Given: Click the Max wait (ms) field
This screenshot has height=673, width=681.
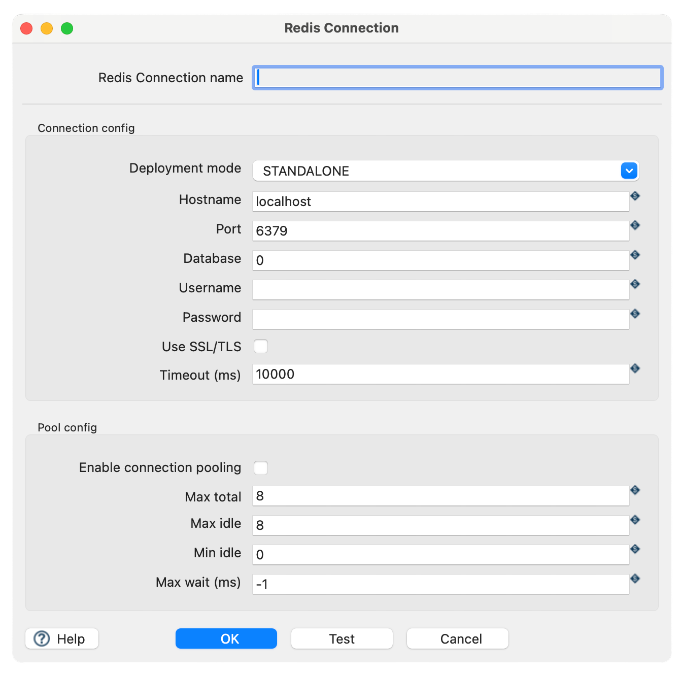Looking at the screenshot, I should pyautogui.click(x=441, y=584).
